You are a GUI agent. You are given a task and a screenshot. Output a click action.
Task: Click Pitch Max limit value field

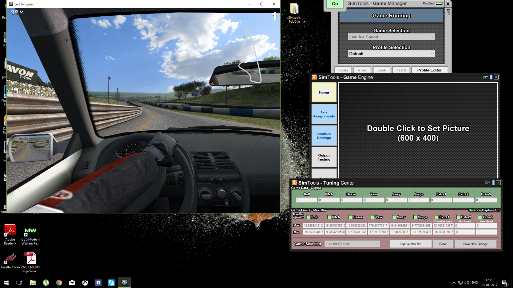pyautogui.click(x=335, y=226)
